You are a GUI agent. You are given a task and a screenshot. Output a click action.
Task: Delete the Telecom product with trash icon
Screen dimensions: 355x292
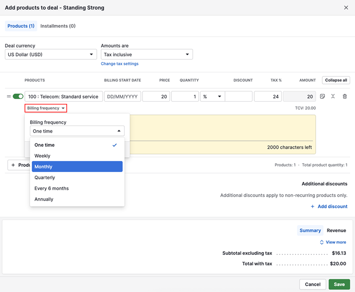pyautogui.click(x=345, y=96)
